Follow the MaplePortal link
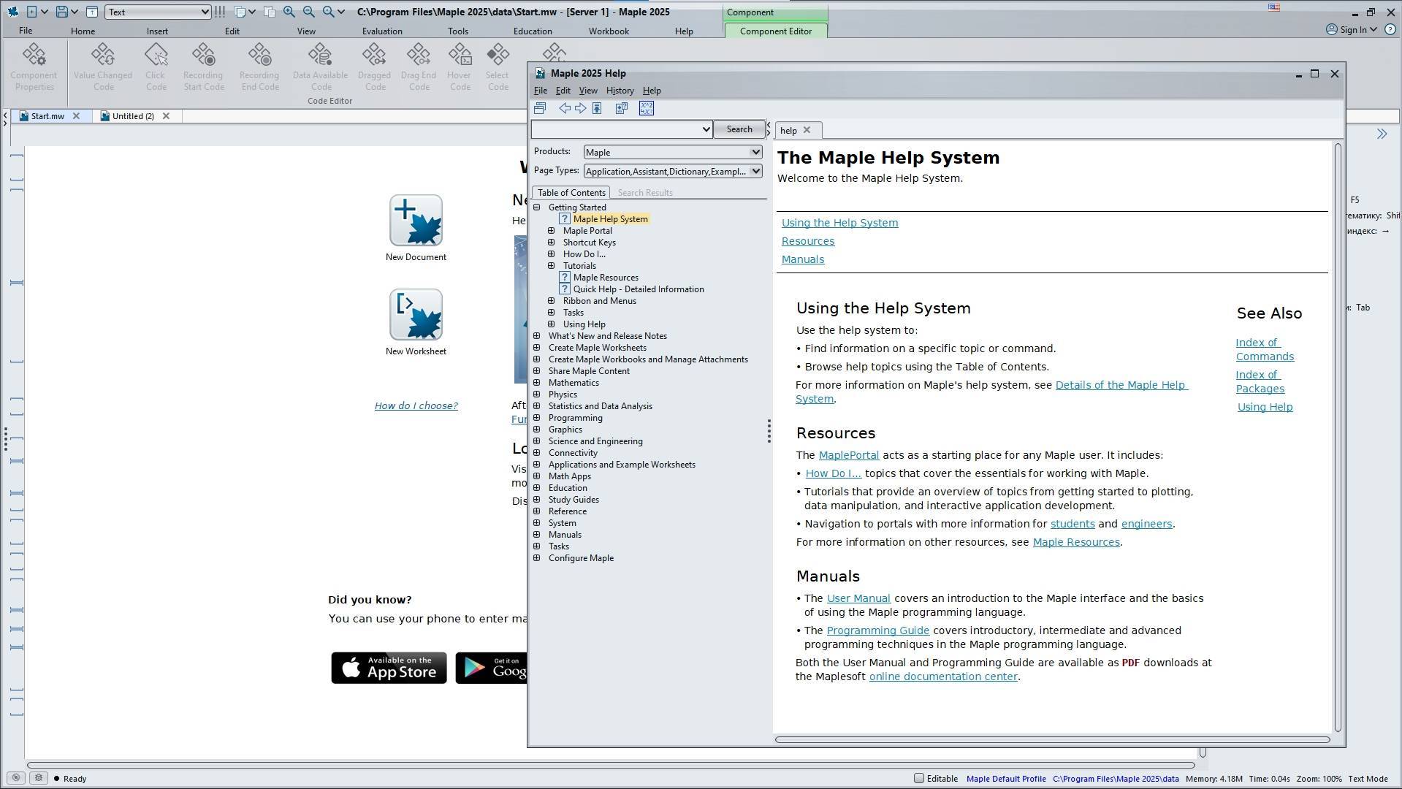Screen dimensions: 1402x789 point(848,455)
